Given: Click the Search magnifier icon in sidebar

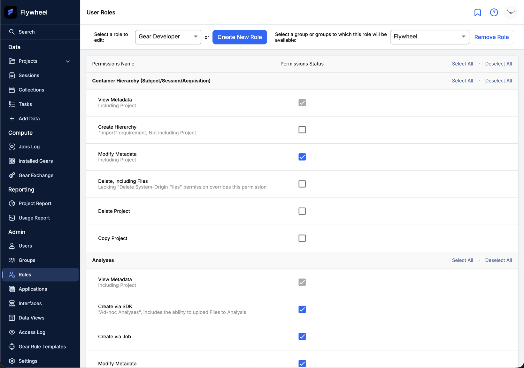Looking at the screenshot, I should (12, 32).
